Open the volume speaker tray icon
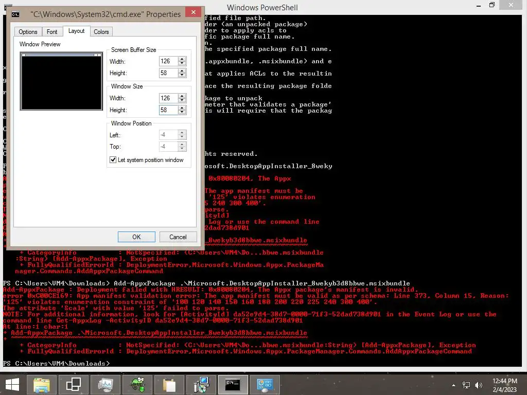The image size is (527, 395). (478, 385)
